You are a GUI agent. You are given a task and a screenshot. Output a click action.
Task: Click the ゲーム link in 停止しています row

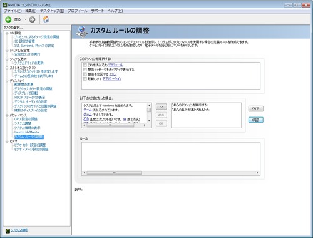point(88,115)
